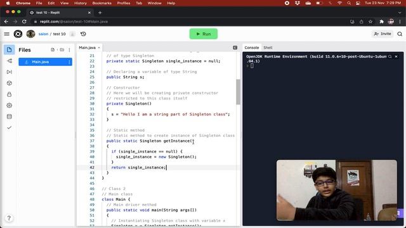Click the webcam video overlay
The width and height of the screenshot is (406, 228).
[x=337, y=190]
